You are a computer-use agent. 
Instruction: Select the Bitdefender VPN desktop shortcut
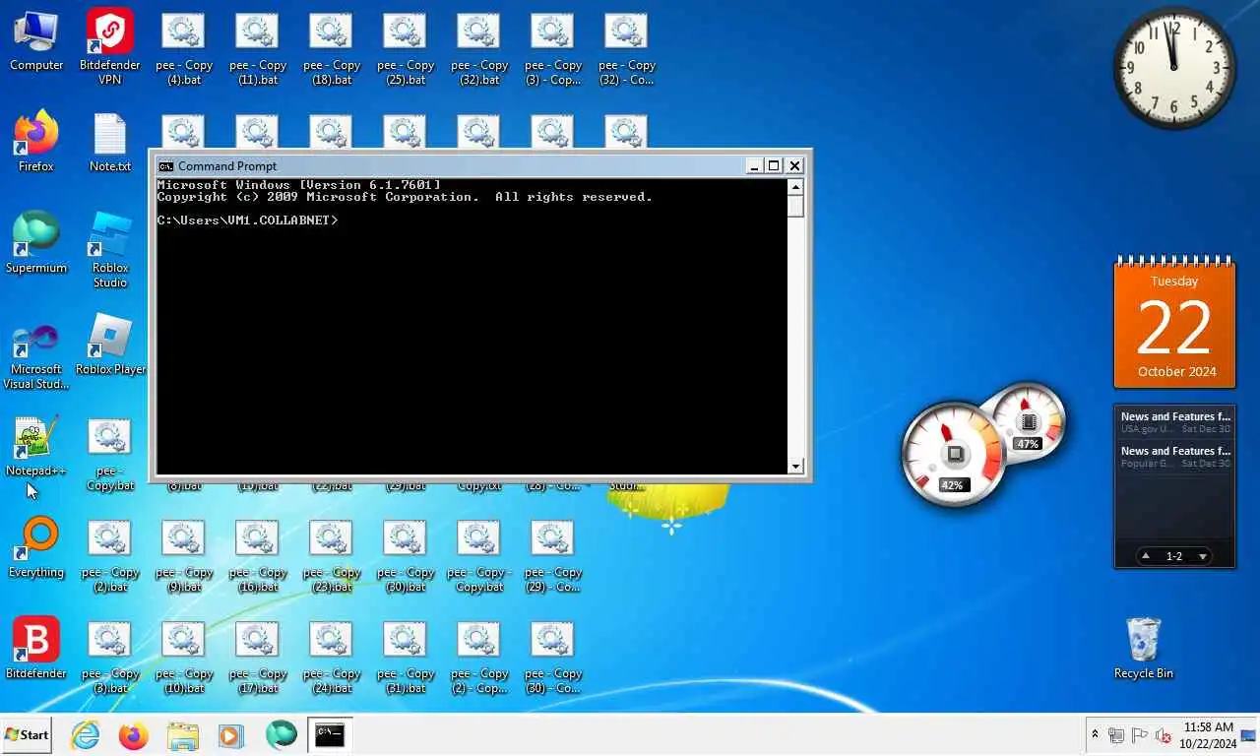pyautogui.click(x=110, y=46)
